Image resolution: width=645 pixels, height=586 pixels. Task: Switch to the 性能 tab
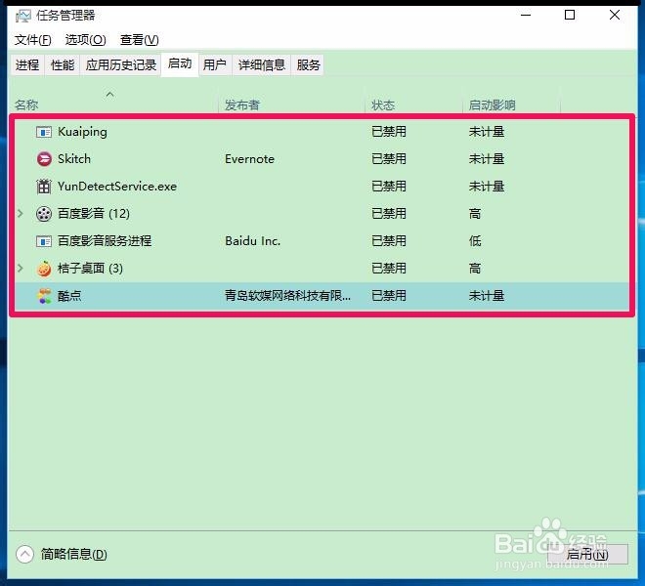coord(63,65)
